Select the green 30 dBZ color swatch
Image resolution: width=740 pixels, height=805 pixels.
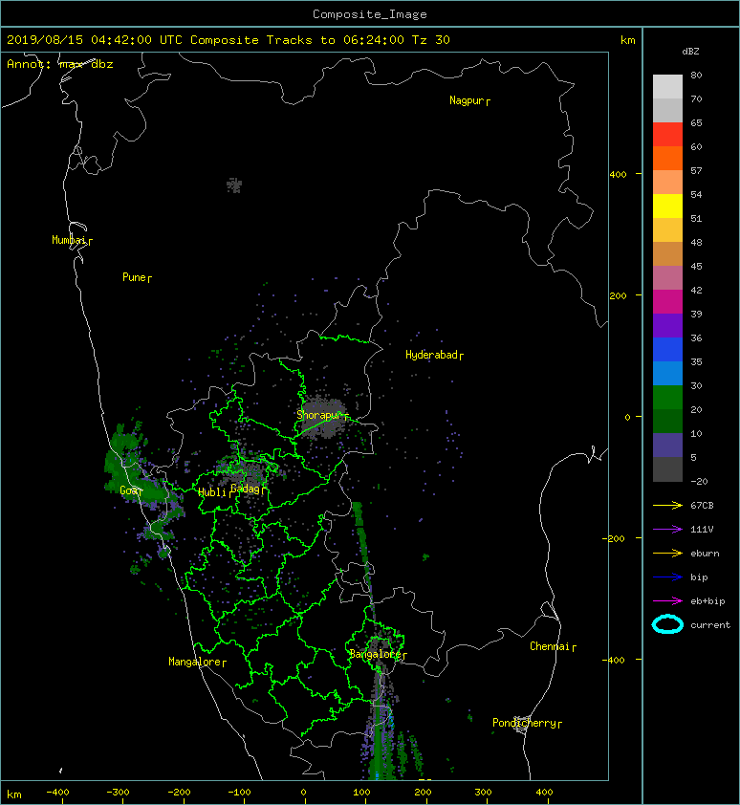(x=667, y=397)
